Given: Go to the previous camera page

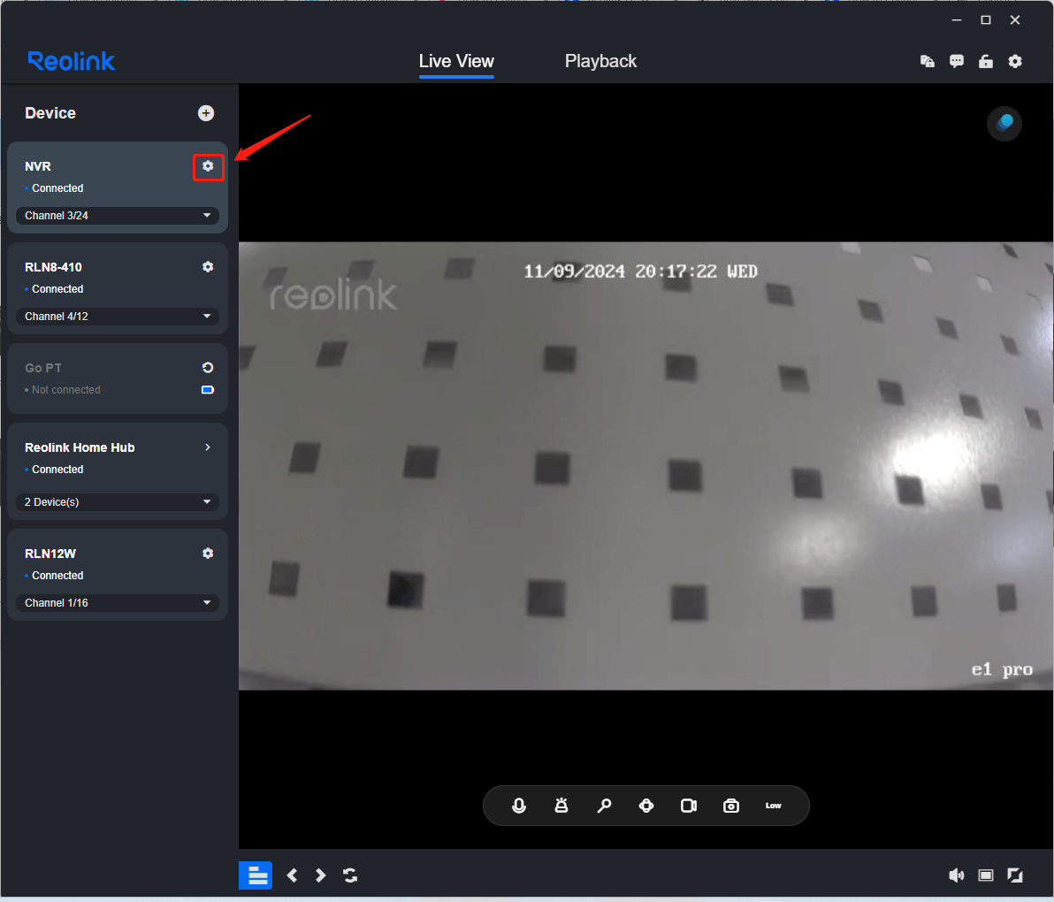Looking at the screenshot, I should point(293,875).
